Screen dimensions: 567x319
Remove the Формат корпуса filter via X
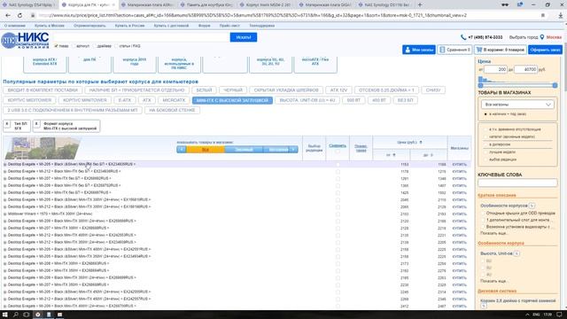pyautogui.click(x=36, y=124)
